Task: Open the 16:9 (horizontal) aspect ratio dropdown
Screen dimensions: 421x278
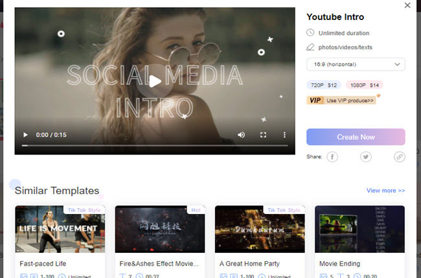Action: (356, 65)
